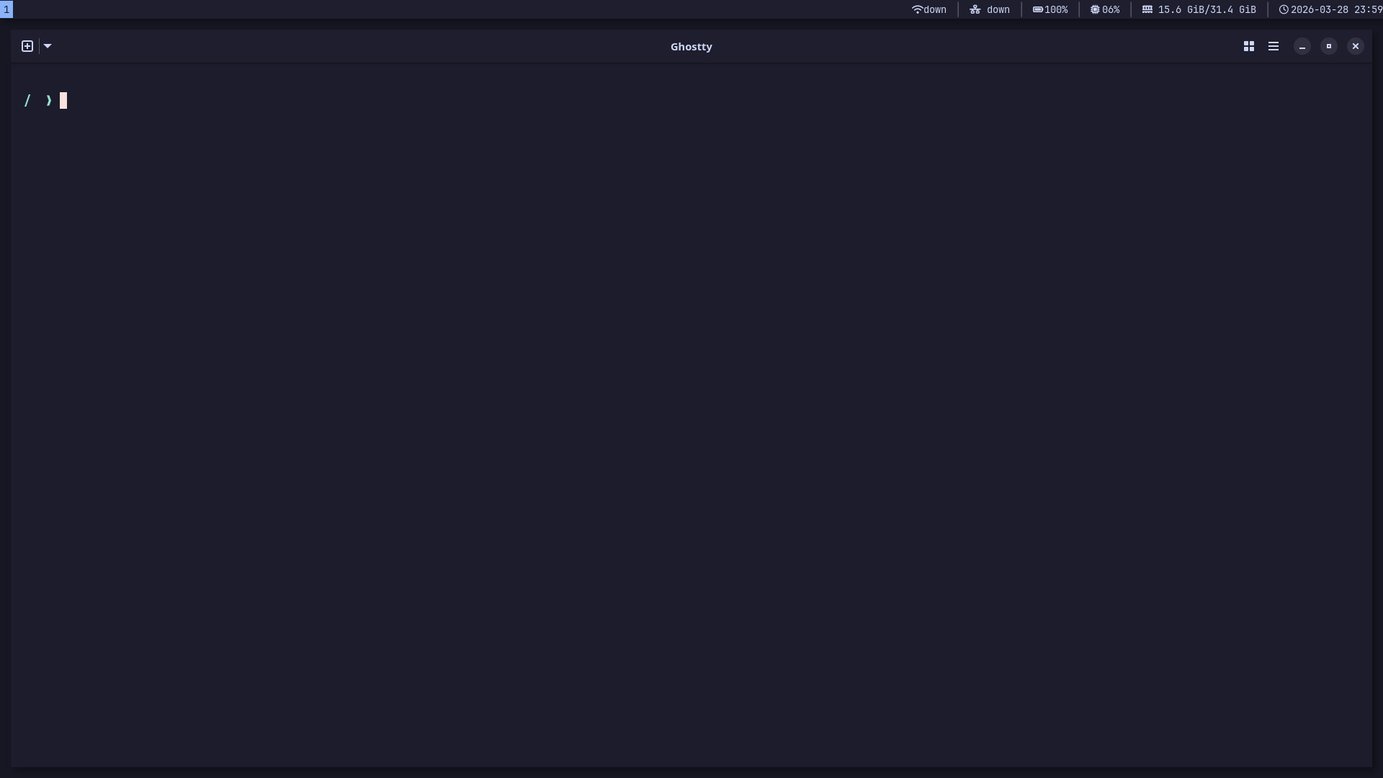Open the hamburger list menu

pyautogui.click(x=1273, y=45)
